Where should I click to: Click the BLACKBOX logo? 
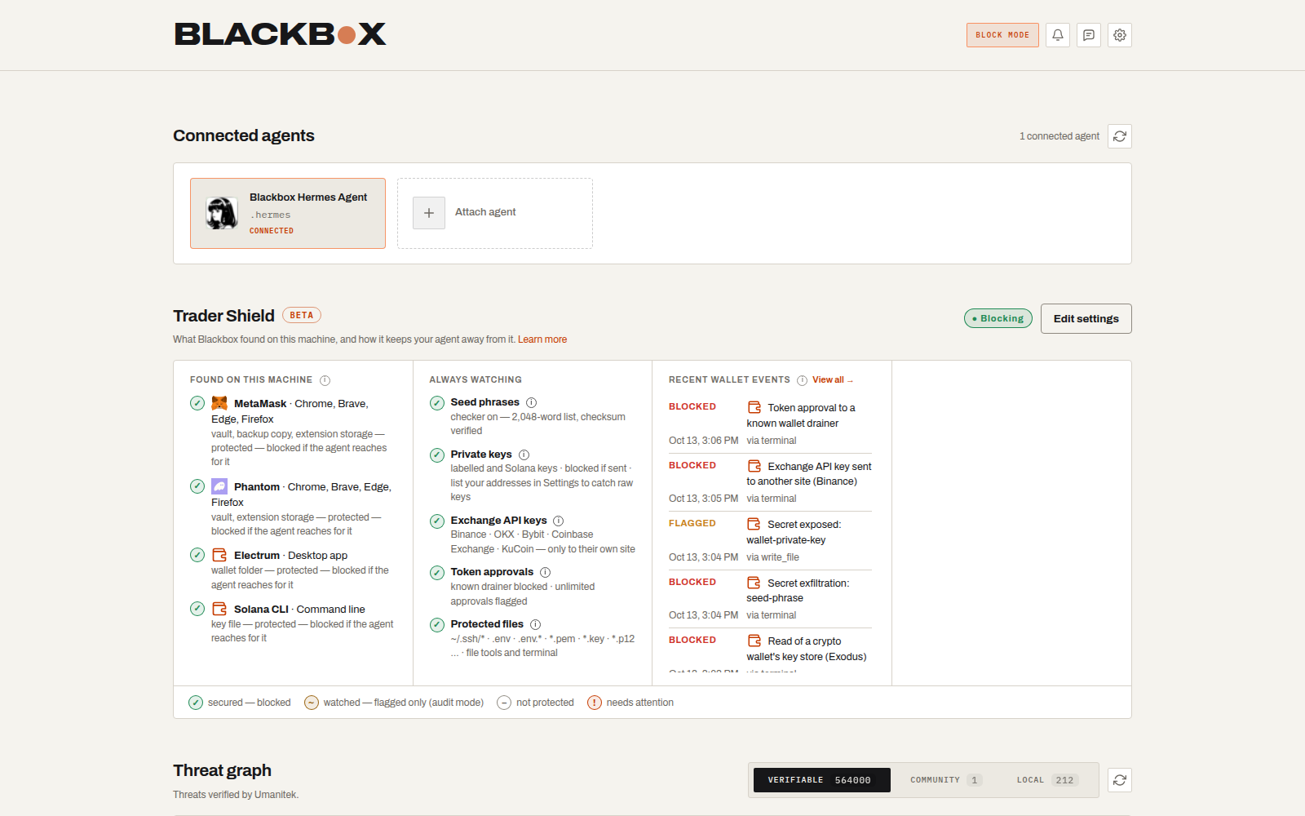tap(280, 34)
